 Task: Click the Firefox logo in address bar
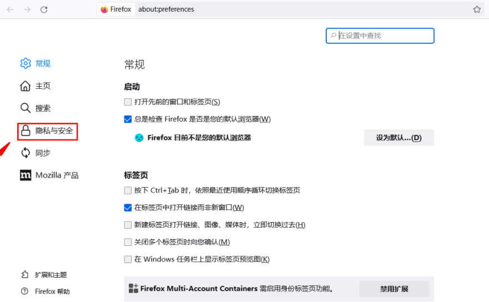pyautogui.click(x=104, y=9)
